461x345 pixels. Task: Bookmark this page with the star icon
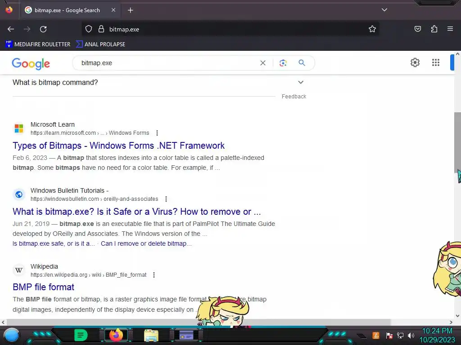[372, 29]
